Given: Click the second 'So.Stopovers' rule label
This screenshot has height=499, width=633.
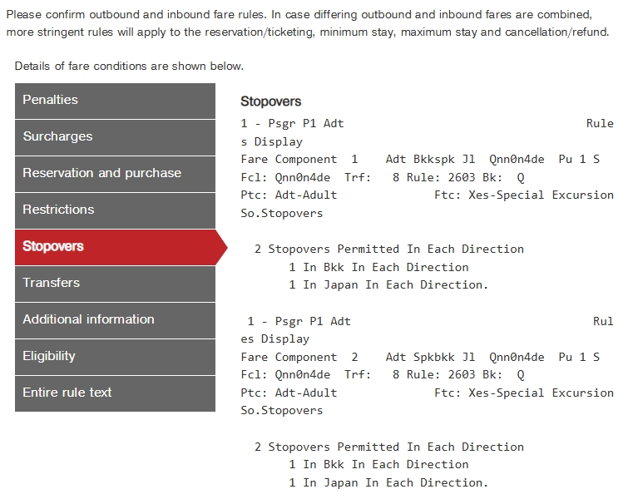Looking at the screenshot, I should tap(282, 411).
